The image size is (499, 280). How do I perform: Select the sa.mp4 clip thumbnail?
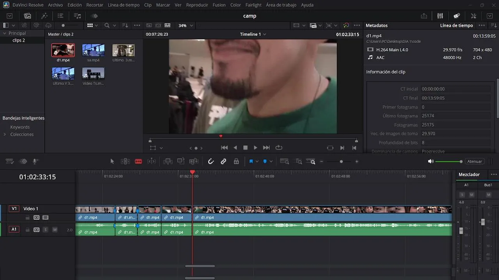[x=93, y=50]
